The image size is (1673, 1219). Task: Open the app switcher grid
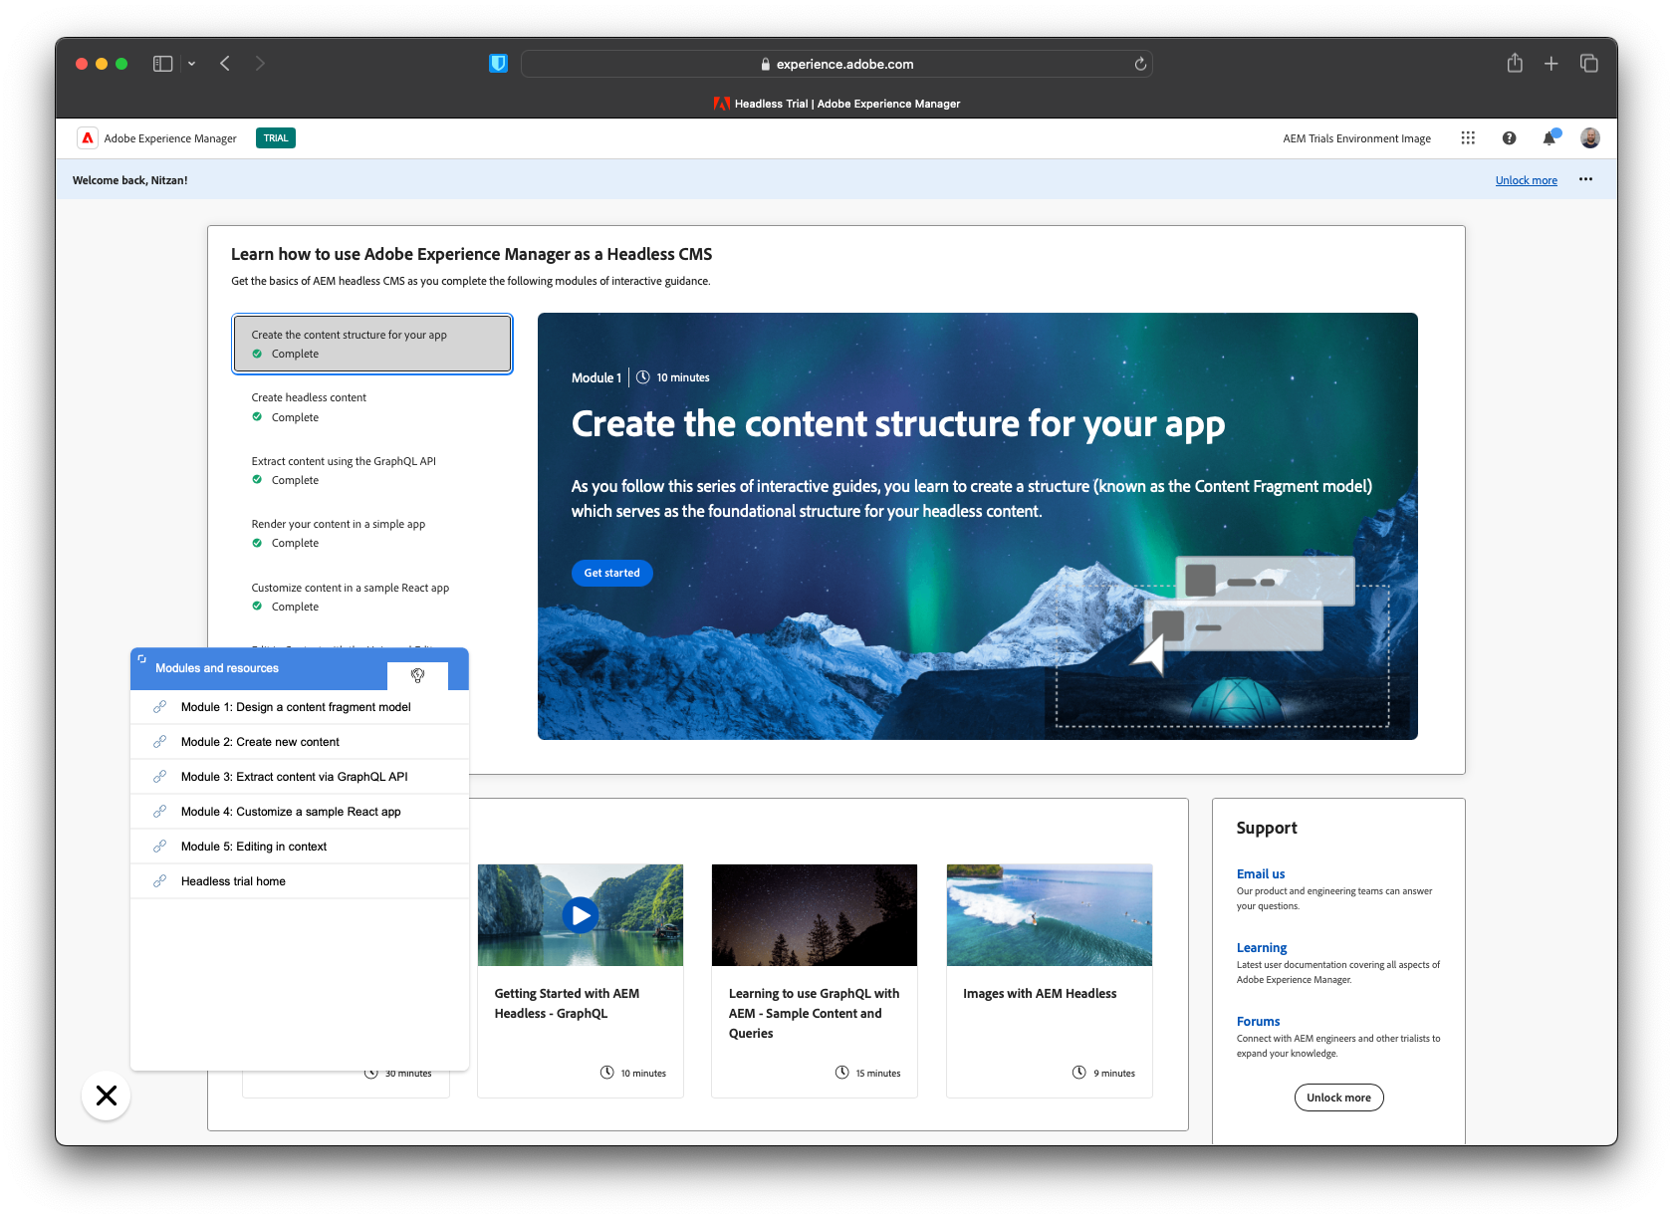click(1468, 138)
